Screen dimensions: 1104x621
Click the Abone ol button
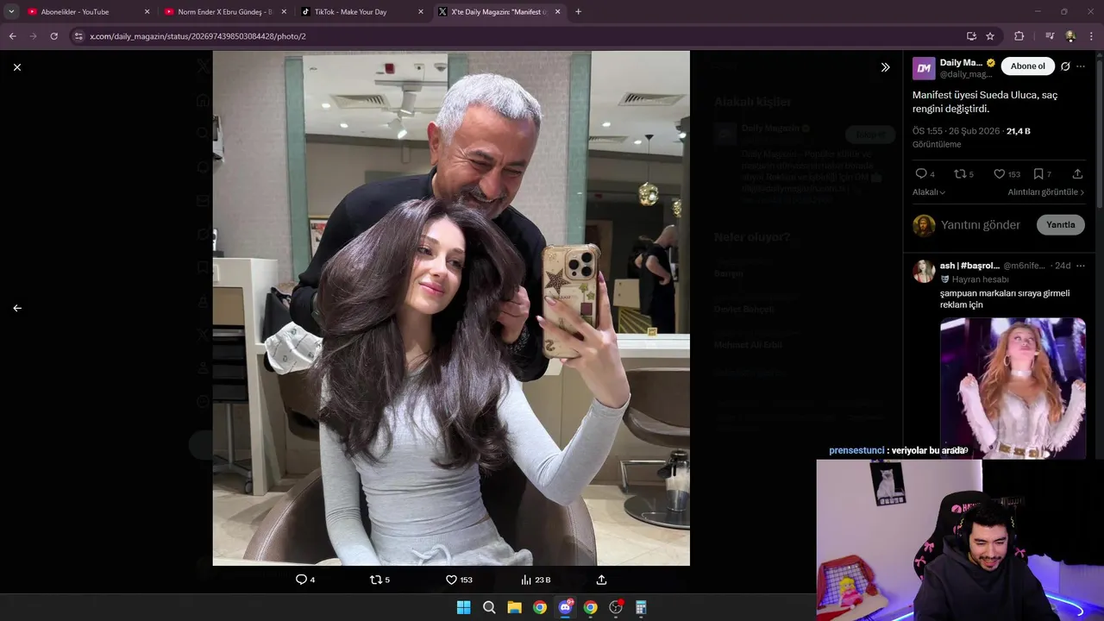1027,66
